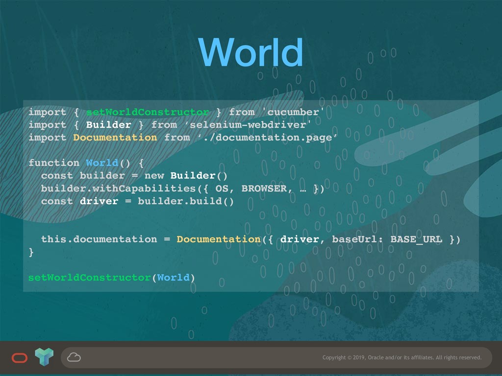This screenshot has height=376, width=502.
Task: Click World argument in setWorldConstructor call
Action: [x=173, y=277]
